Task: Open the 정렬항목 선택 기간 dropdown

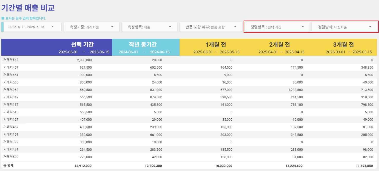Action: coord(277,27)
